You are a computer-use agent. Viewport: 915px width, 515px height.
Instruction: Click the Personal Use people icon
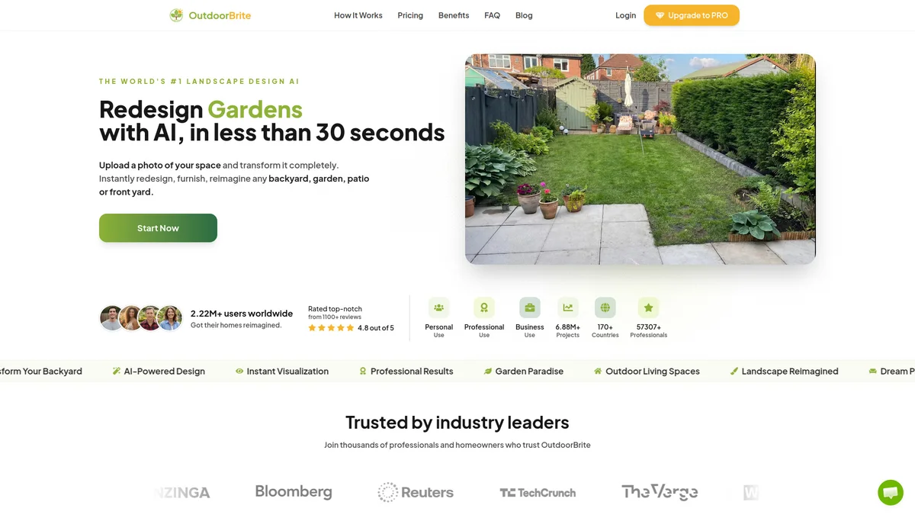[x=438, y=307]
